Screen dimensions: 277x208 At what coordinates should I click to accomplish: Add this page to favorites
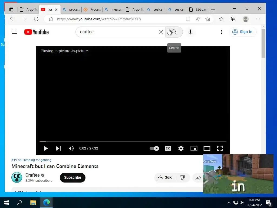(x=208, y=19)
